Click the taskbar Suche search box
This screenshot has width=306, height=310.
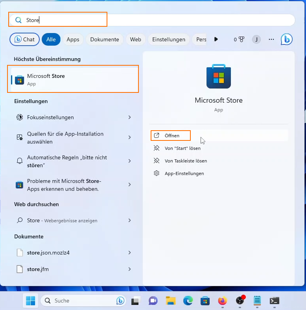click(83, 301)
